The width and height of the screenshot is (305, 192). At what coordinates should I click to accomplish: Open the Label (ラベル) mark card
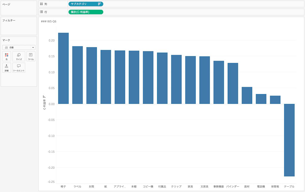tap(31, 56)
